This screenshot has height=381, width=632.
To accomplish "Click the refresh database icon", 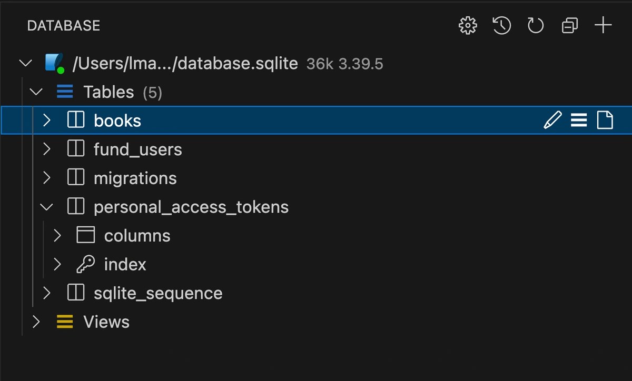I will click(535, 25).
